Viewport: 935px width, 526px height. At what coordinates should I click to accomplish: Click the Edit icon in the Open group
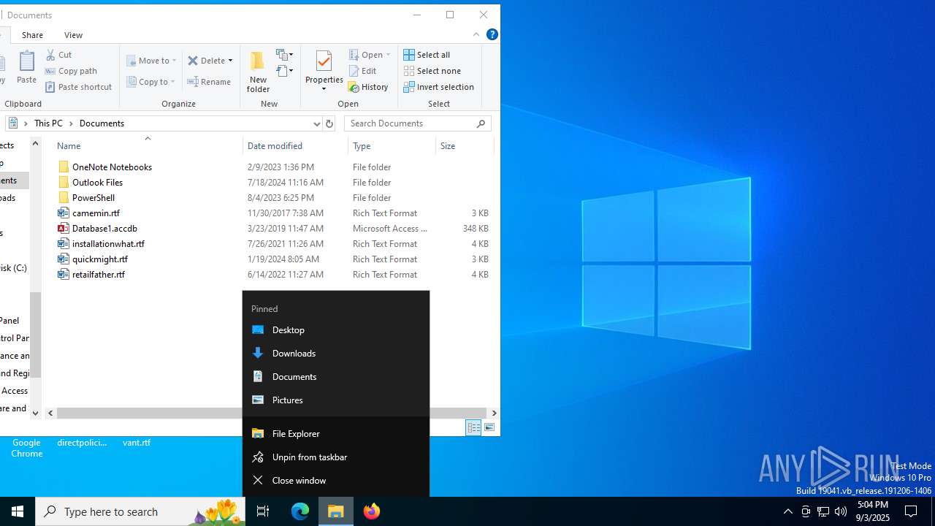(x=354, y=71)
